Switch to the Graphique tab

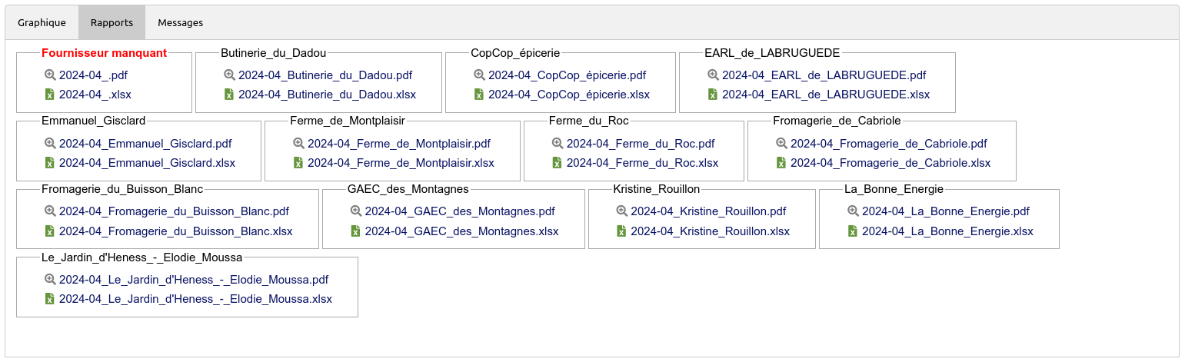coord(42,23)
